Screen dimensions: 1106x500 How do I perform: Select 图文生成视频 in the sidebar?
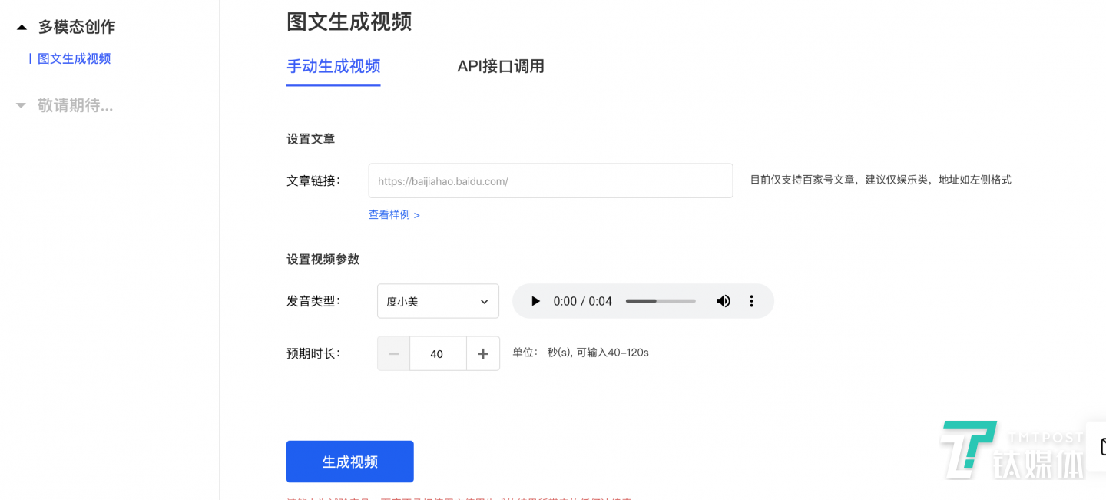click(75, 58)
